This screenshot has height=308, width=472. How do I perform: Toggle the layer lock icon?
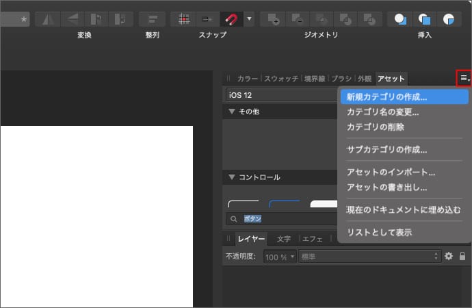(462, 256)
